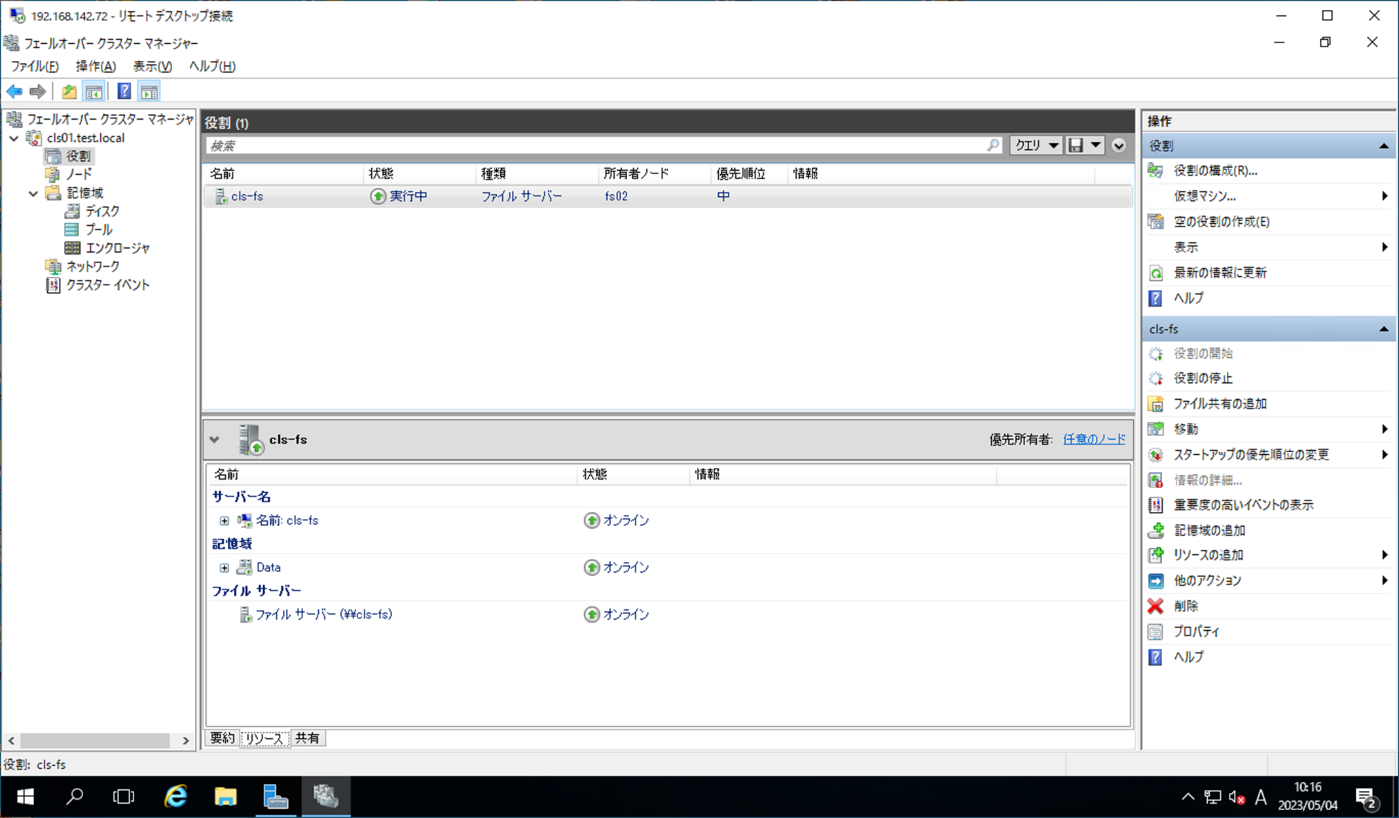Expand the 名前: cls-fs resource node
1399x818 pixels.
pos(225,521)
